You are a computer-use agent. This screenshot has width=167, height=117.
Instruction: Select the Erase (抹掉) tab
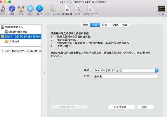(95, 25)
